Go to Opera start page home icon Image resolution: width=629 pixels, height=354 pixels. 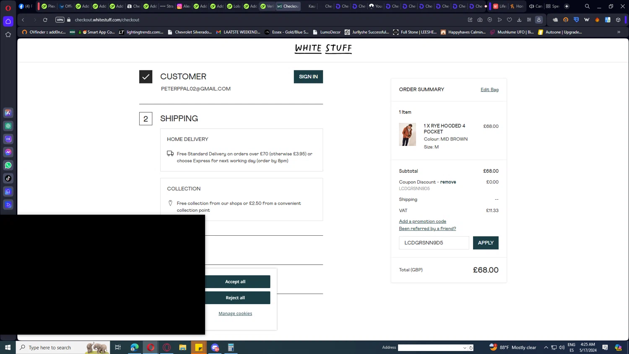[8, 21]
